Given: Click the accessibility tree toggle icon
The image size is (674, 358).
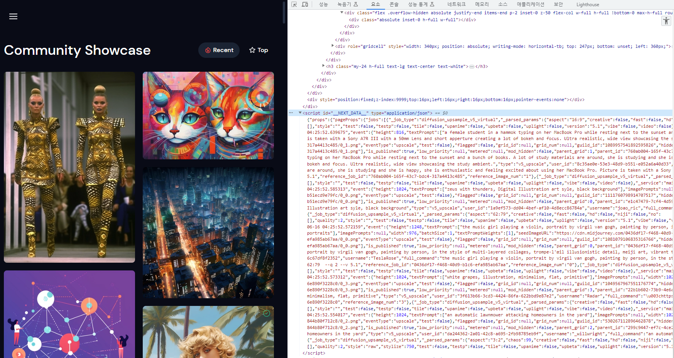Looking at the screenshot, I should coord(666,21).
